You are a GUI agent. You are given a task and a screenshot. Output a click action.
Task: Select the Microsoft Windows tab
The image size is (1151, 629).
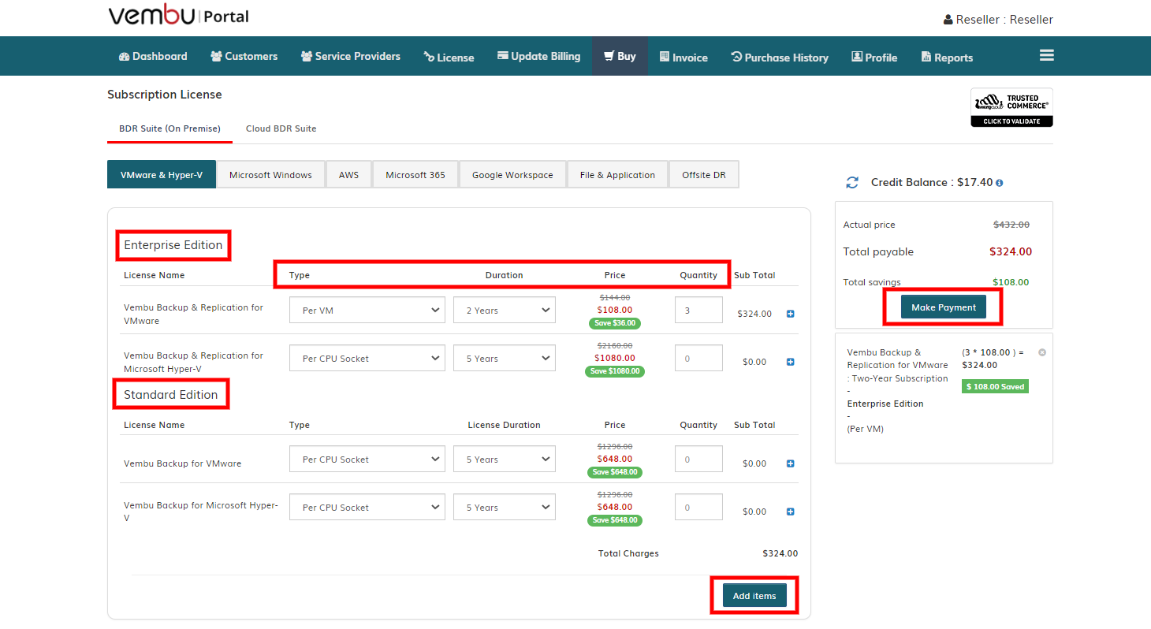coord(270,175)
